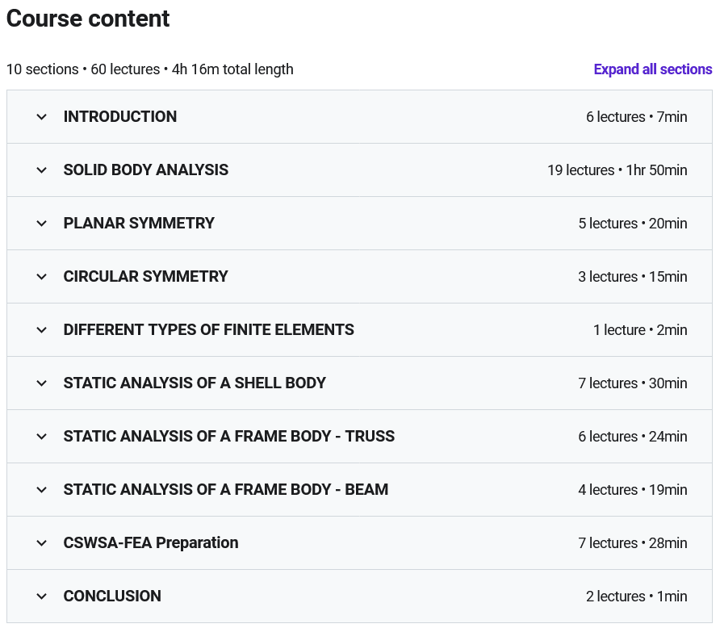Select the INTRODUCTION section title
Image resolution: width=720 pixels, height=628 pixels.
pos(120,117)
